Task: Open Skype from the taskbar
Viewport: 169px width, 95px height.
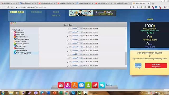Action: [x=73, y=93]
